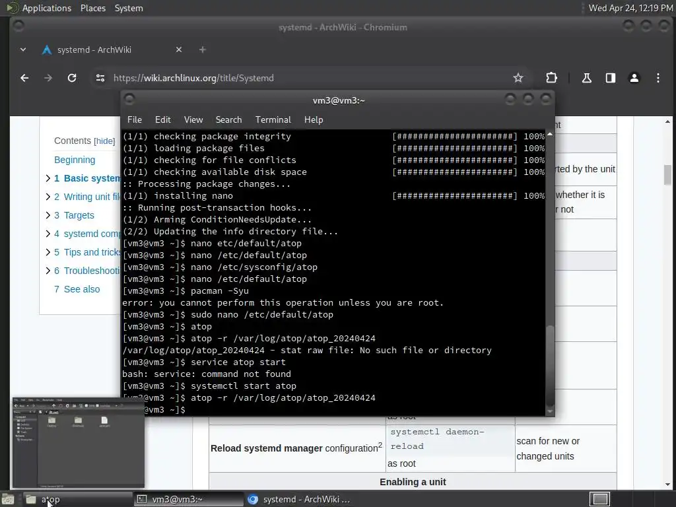Click the address bar URL
Image resolution: width=676 pixels, height=507 pixels.
[x=193, y=78]
